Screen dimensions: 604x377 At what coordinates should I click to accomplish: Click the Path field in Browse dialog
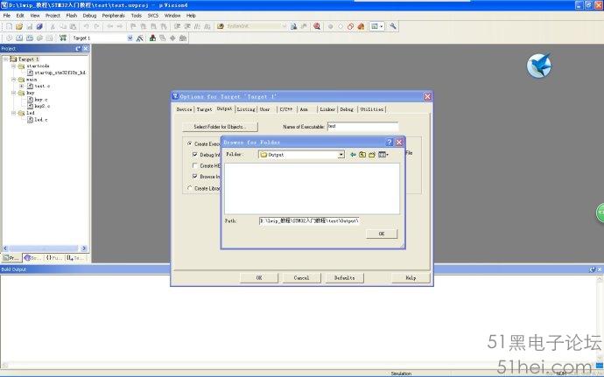[x=309, y=221]
